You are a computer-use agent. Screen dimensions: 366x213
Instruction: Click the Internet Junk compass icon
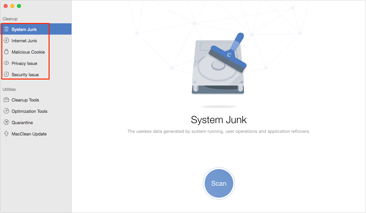pyautogui.click(x=6, y=40)
